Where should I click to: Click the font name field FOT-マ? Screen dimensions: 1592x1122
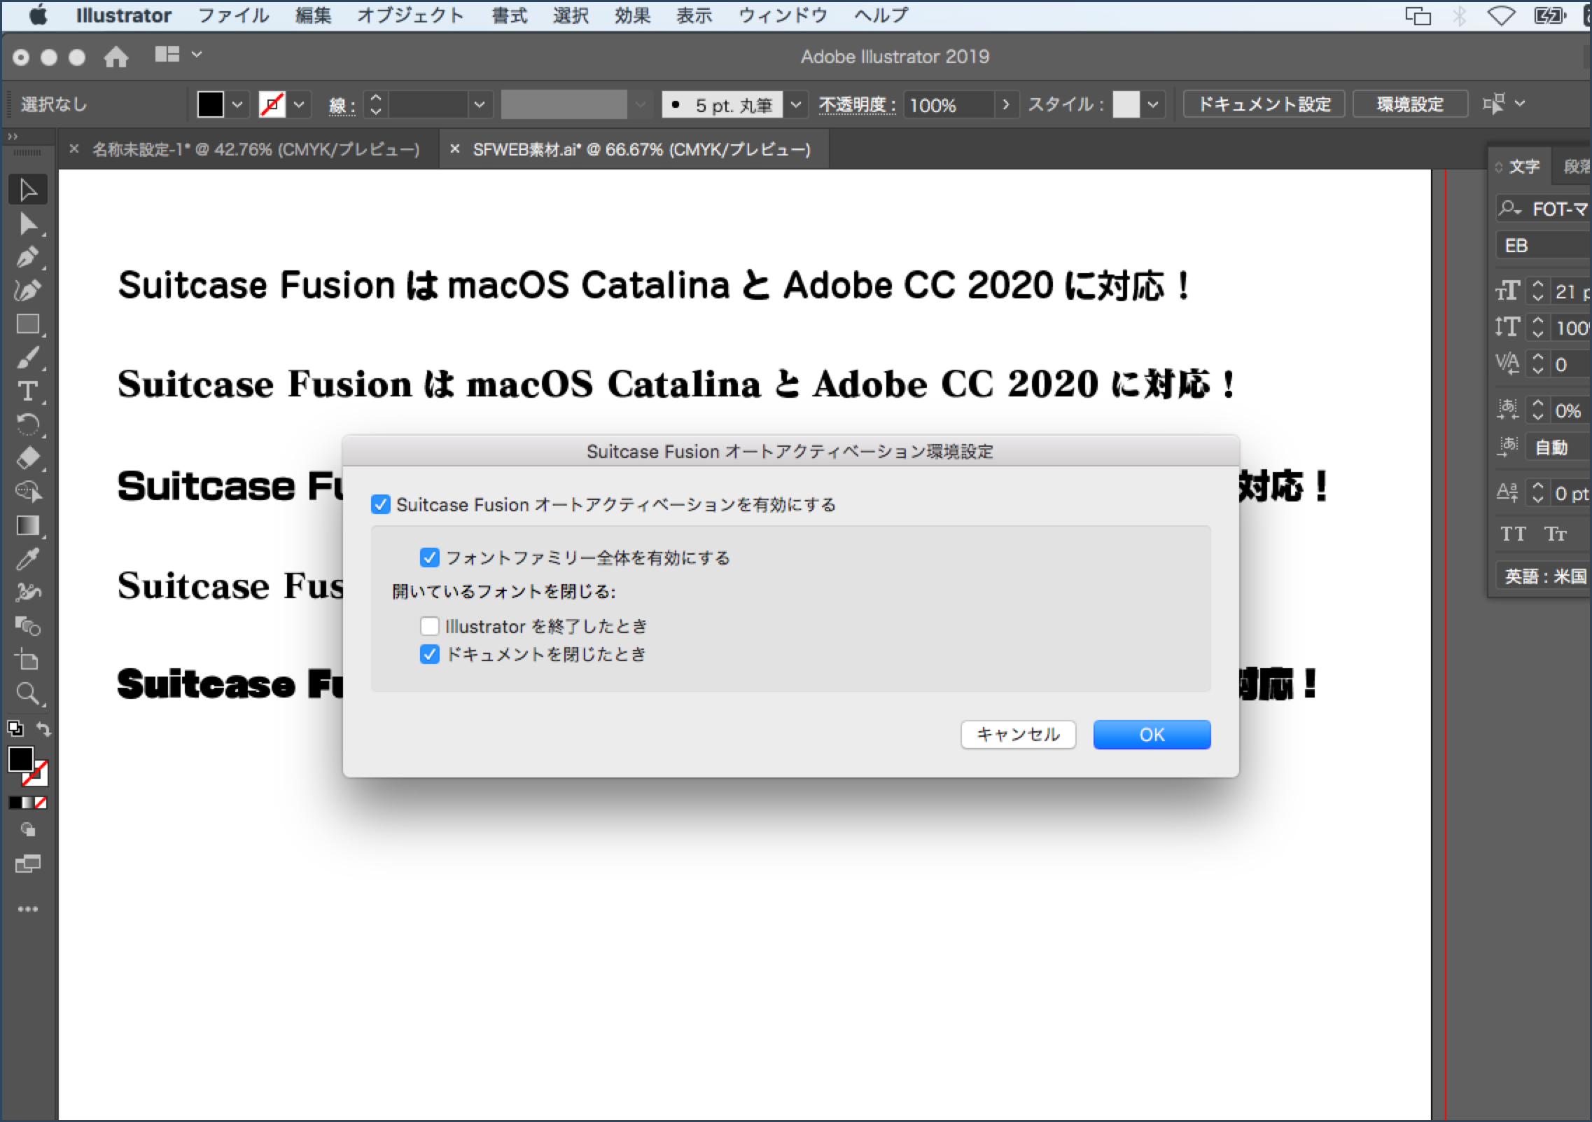(x=1544, y=209)
